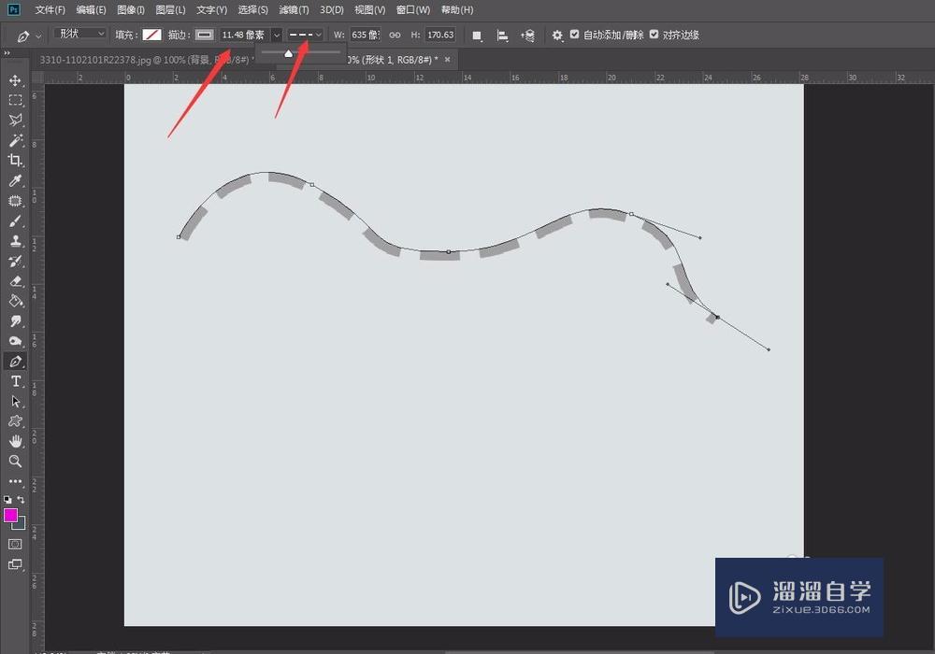This screenshot has height=654, width=935.
Task: Select the Clone Stamp tool
Action: pos(16,241)
